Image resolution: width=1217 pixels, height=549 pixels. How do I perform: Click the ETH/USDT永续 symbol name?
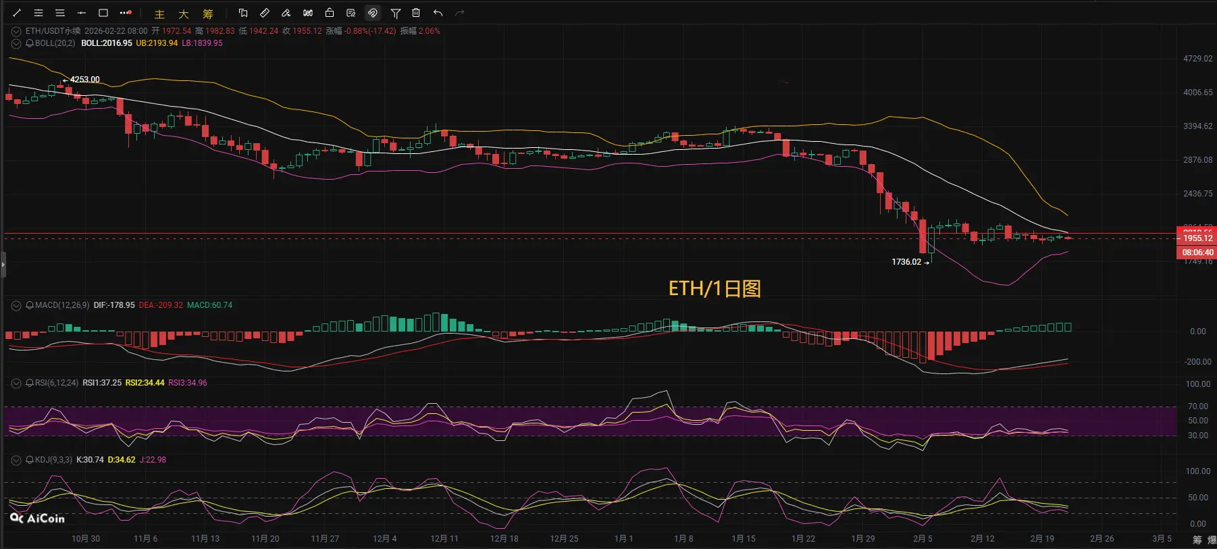click(x=53, y=31)
